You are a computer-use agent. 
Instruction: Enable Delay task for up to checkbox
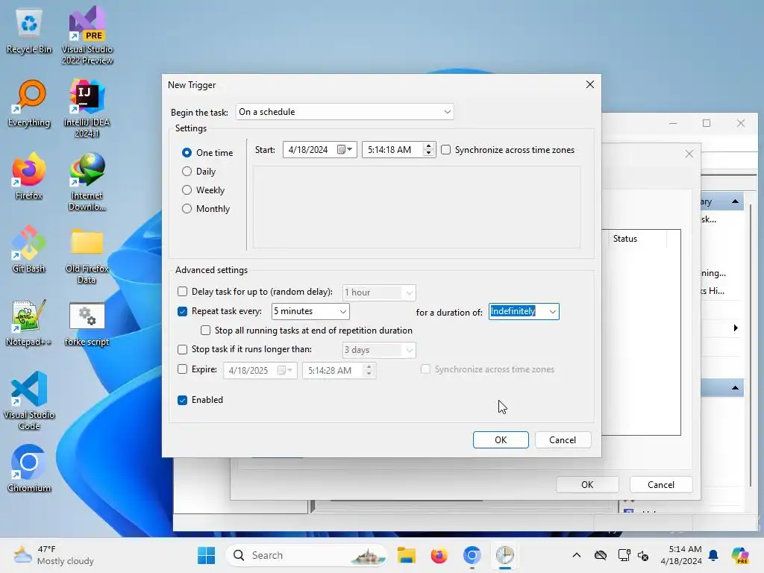coord(182,292)
